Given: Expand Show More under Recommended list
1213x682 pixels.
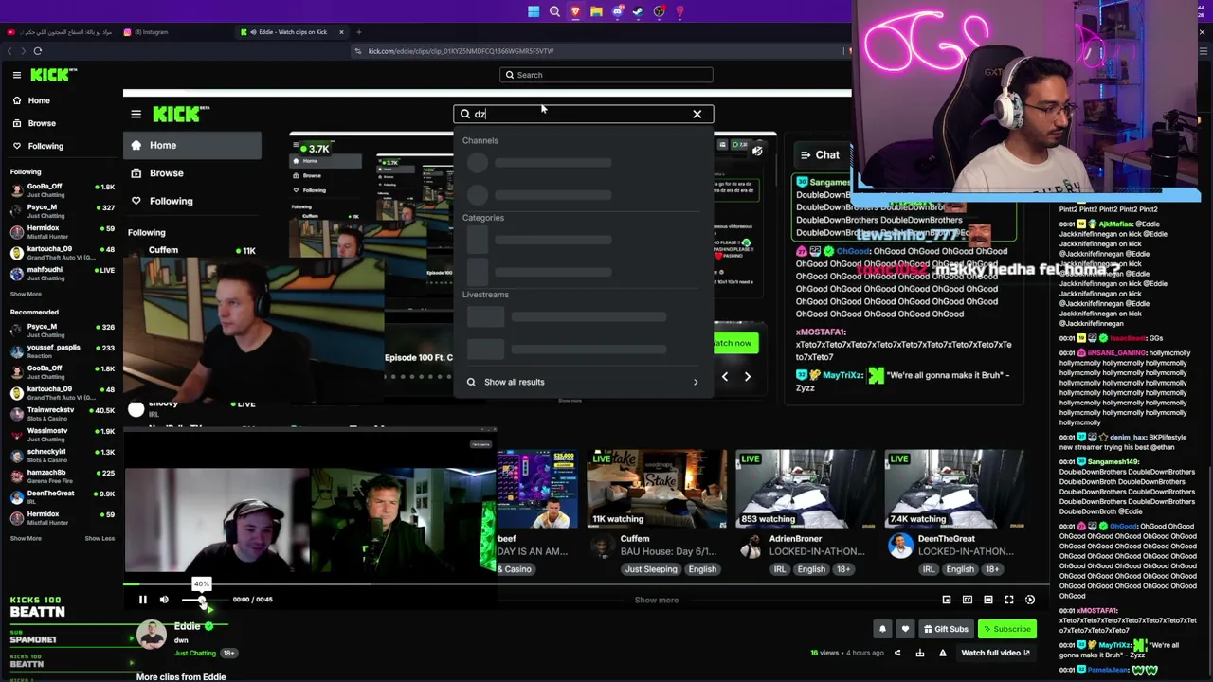Looking at the screenshot, I should point(26,538).
